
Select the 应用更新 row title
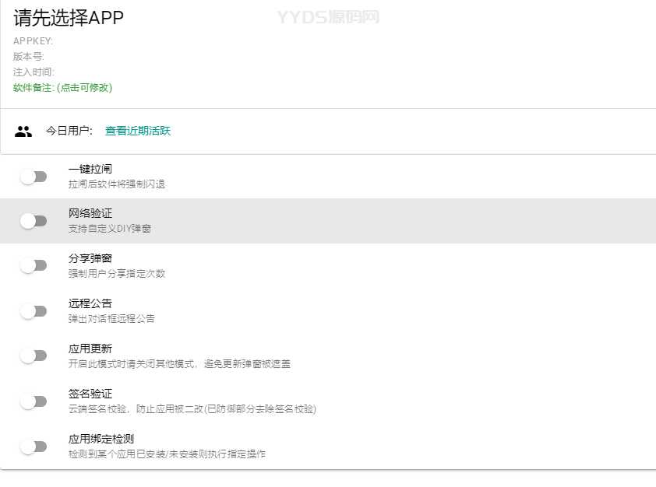90,349
